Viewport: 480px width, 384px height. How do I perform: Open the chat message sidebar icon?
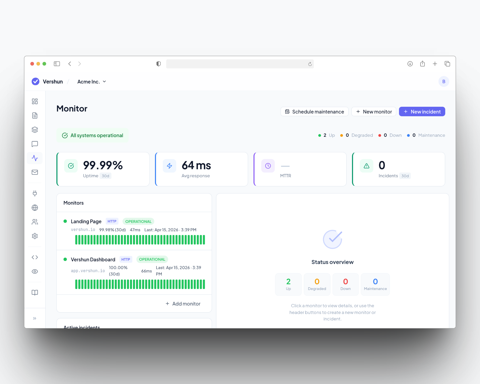click(x=35, y=144)
